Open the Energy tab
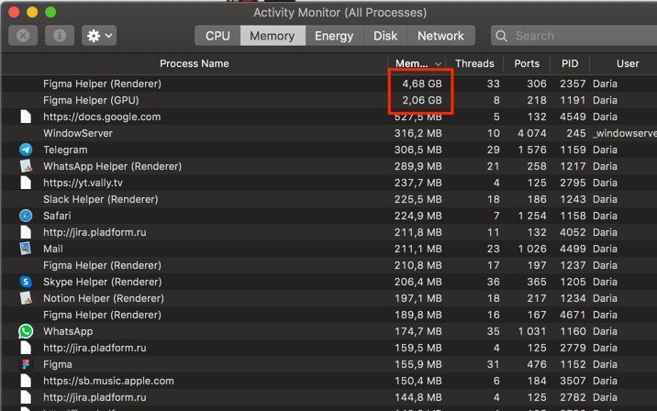Image resolution: width=657 pixels, height=411 pixels. coord(334,36)
